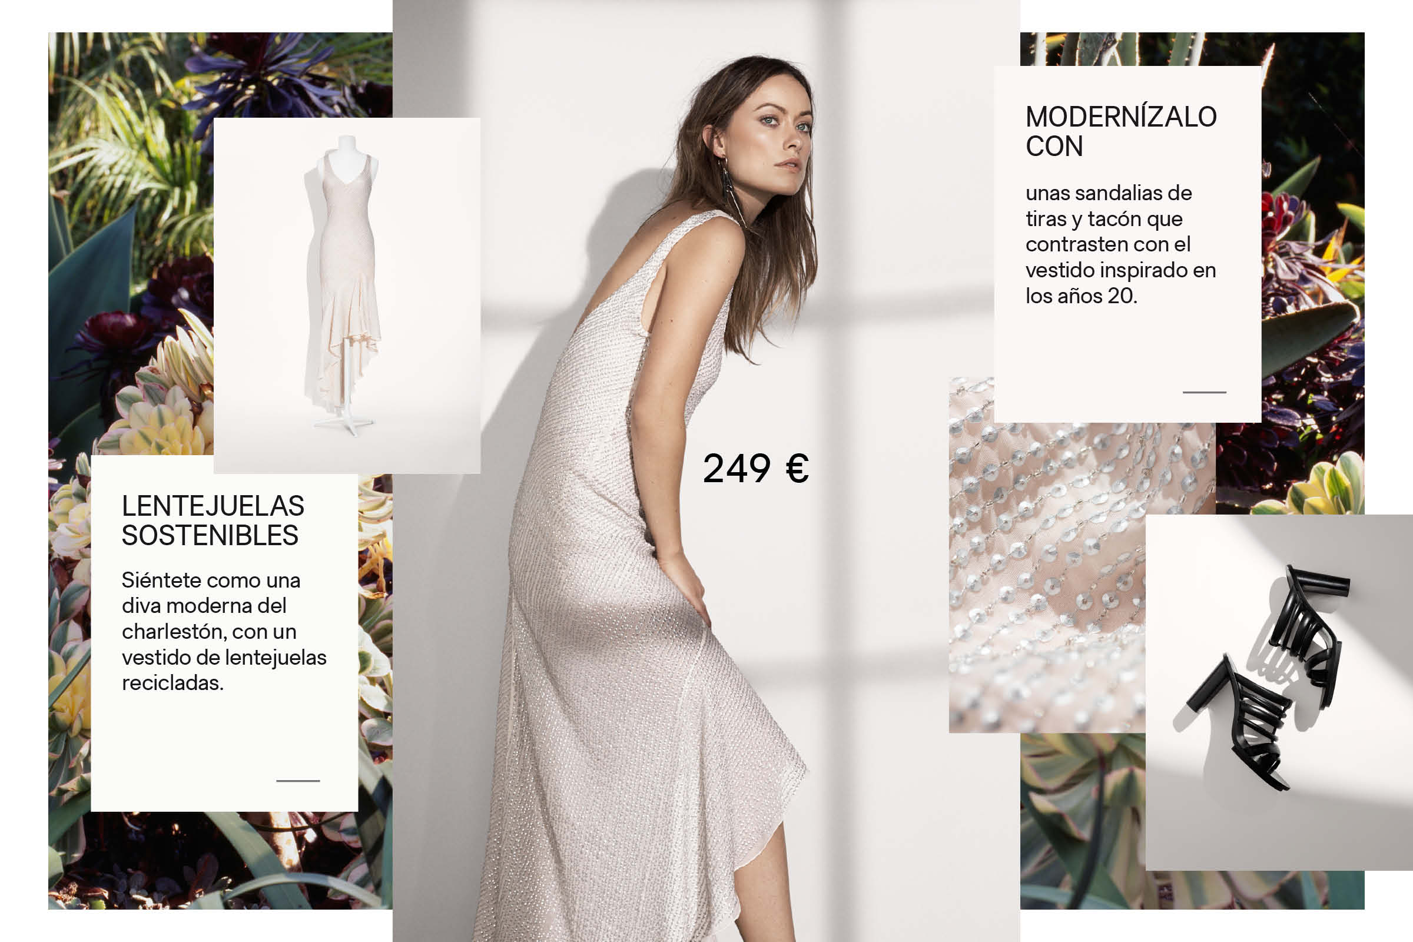Click the 249 € price label
The width and height of the screenshot is (1413, 942).
[756, 469]
